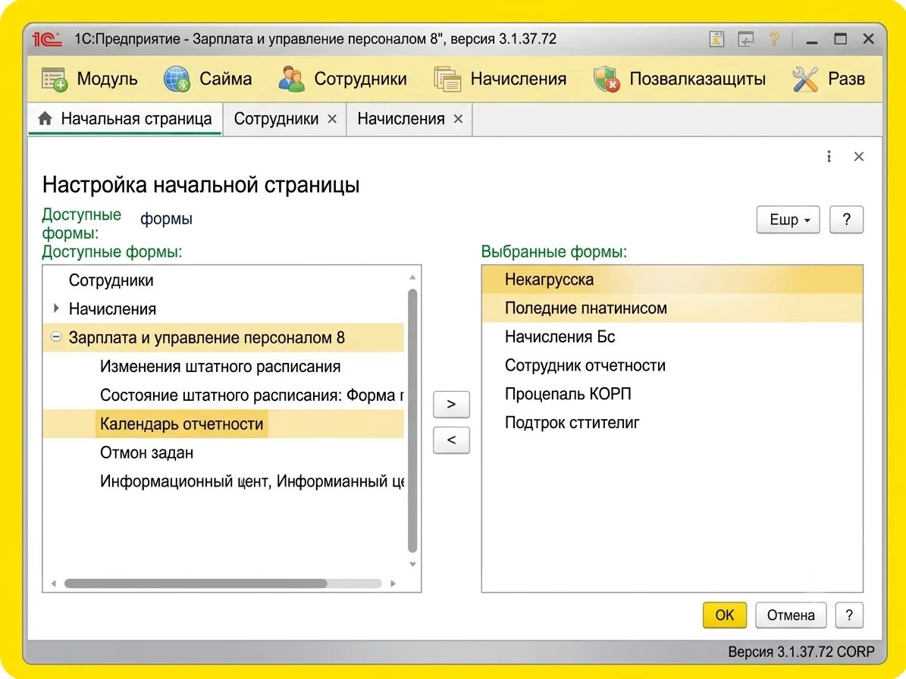Open the three-dot more options menu
Image resolution: width=906 pixels, height=679 pixels.
coord(829,156)
